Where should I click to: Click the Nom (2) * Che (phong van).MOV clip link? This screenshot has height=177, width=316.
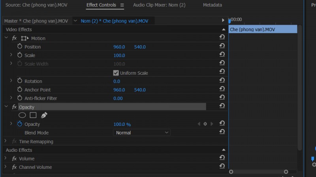[x=115, y=21]
